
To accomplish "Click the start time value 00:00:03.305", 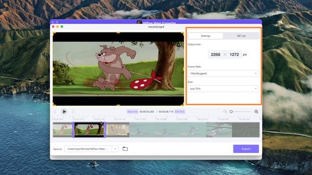I will point(147,112).
